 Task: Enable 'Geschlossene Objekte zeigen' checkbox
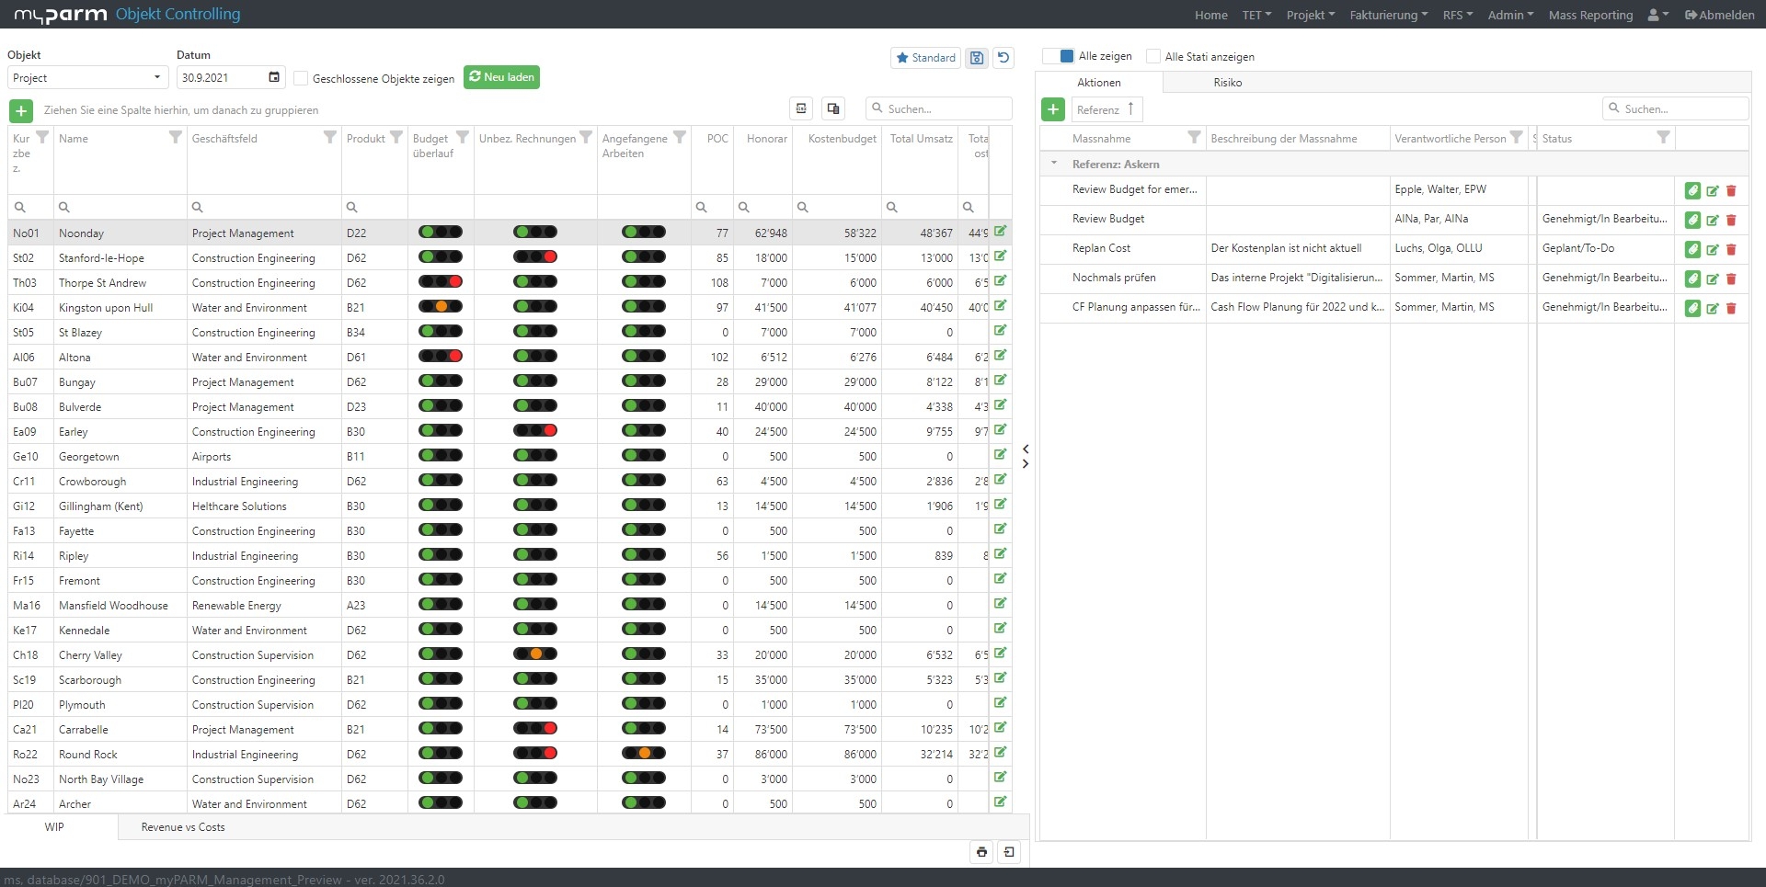click(x=301, y=78)
